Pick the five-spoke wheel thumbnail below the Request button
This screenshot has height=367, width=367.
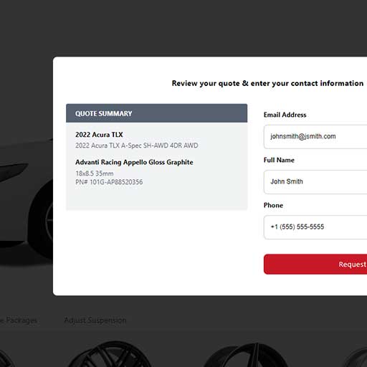click(247, 355)
